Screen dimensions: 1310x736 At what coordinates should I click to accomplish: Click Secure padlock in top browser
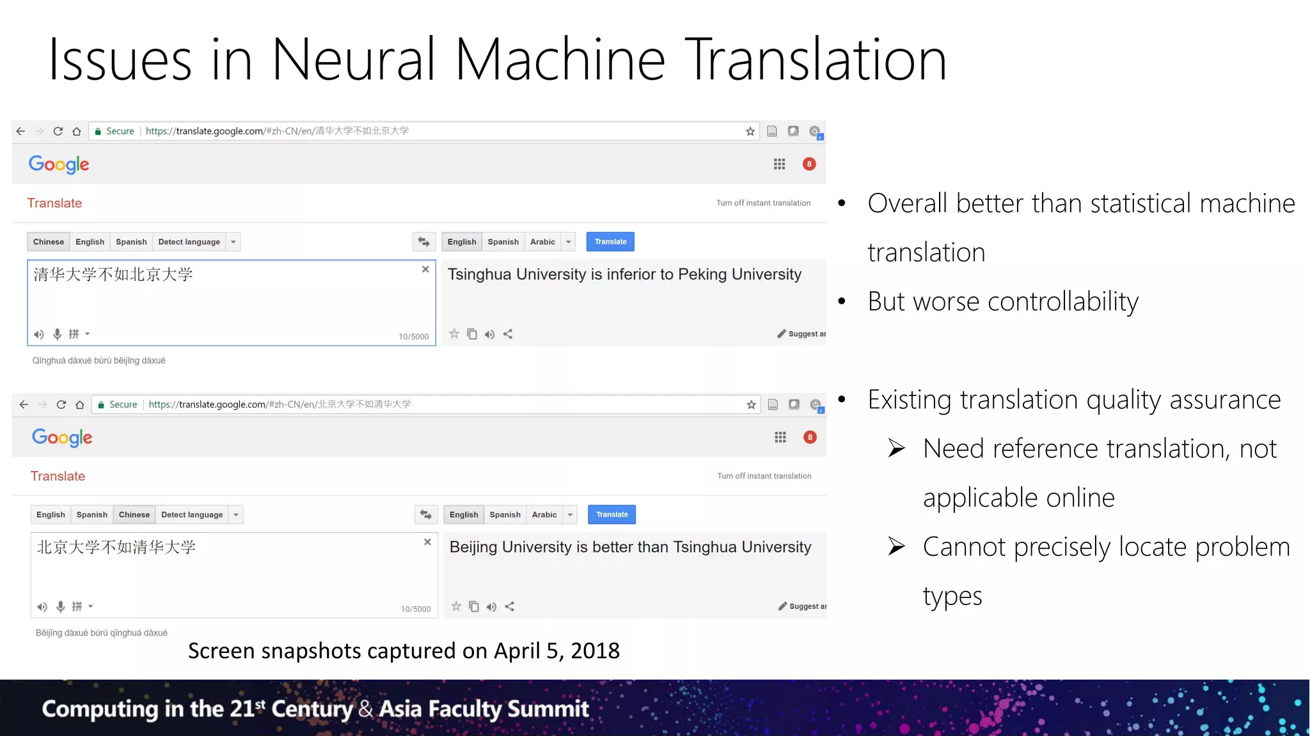(98, 131)
